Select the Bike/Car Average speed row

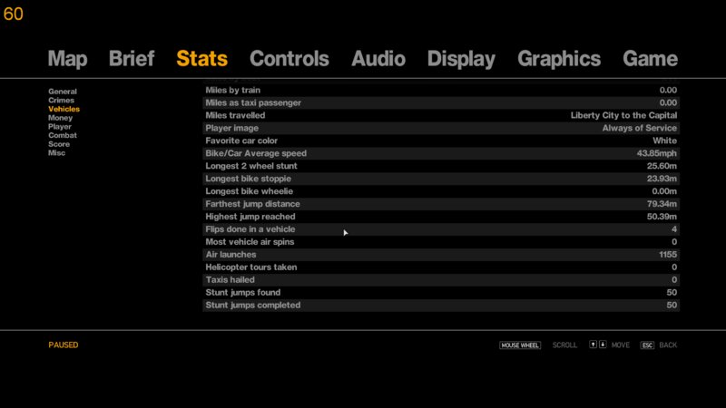click(x=441, y=153)
